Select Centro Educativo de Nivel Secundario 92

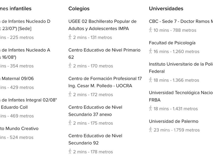95,139
